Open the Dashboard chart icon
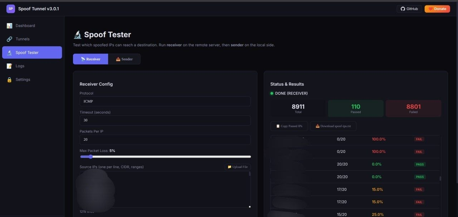458x217 pixels. coord(9,26)
